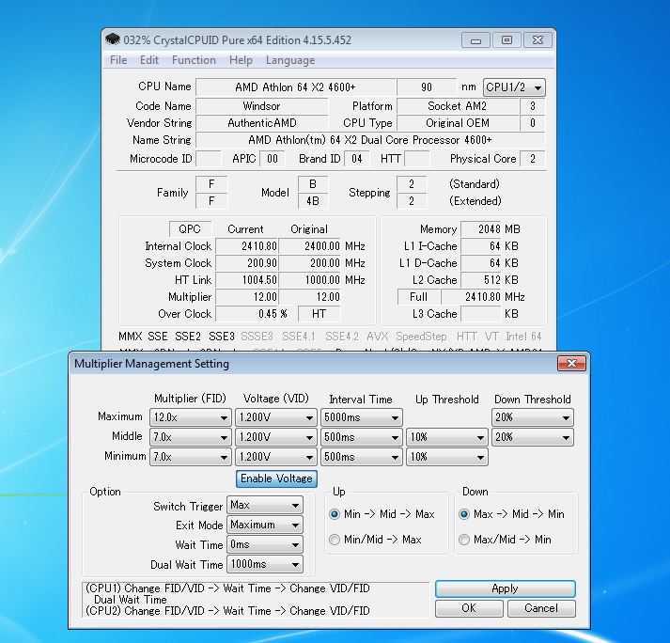Open Maximum Interval Time 5000ms dropdown

click(x=362, y=417)
